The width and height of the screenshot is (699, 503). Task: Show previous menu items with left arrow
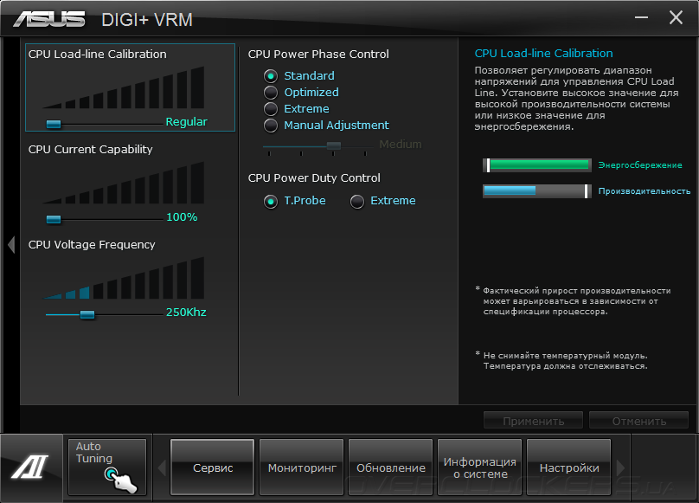[x=162, y=468]
